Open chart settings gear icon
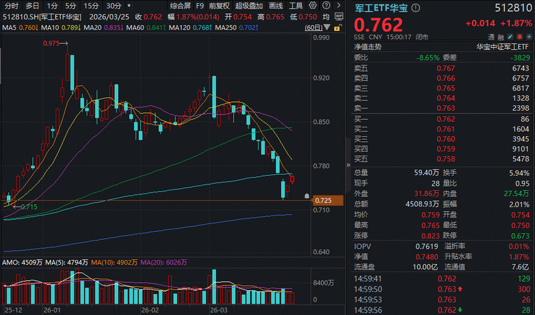The height and width of the screenshot is (315, 535). tap(313, 6)
